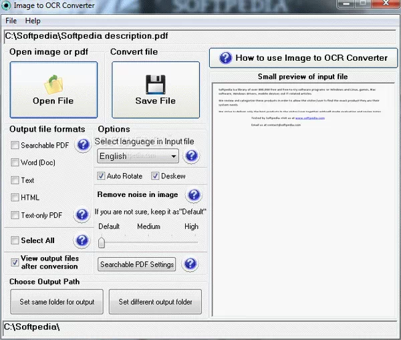The width and height of the screenshot is (401, 340).
Task: Click Set same folder for output
Action: (57, 302)
